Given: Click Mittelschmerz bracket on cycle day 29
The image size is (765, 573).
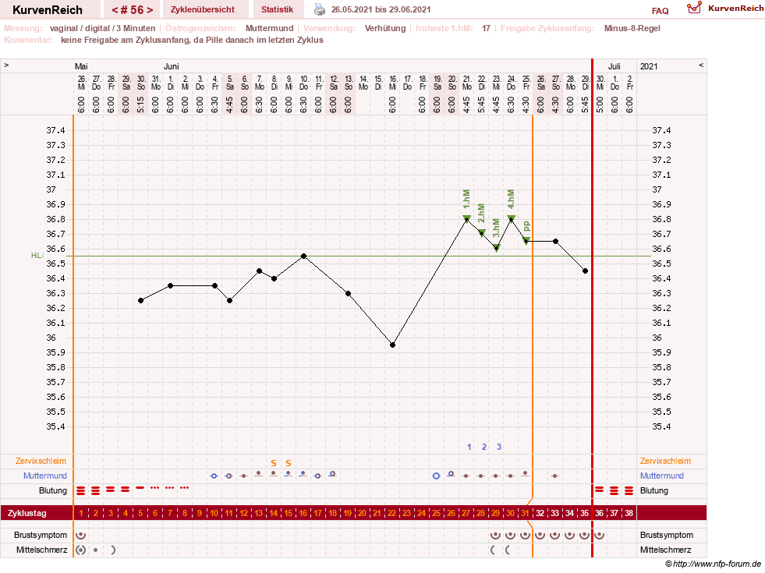Looking at the screenshot, I should (493, 550).
